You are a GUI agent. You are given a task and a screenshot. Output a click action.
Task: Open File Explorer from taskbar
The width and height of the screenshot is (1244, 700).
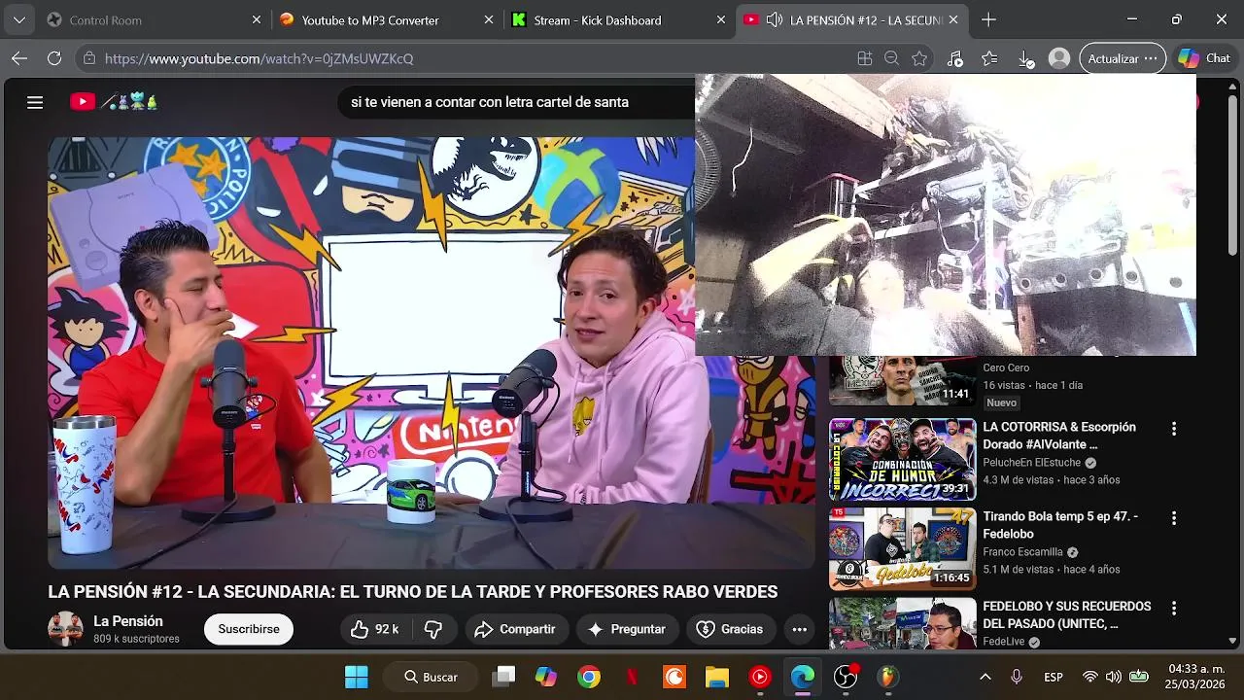pos(717,677)
